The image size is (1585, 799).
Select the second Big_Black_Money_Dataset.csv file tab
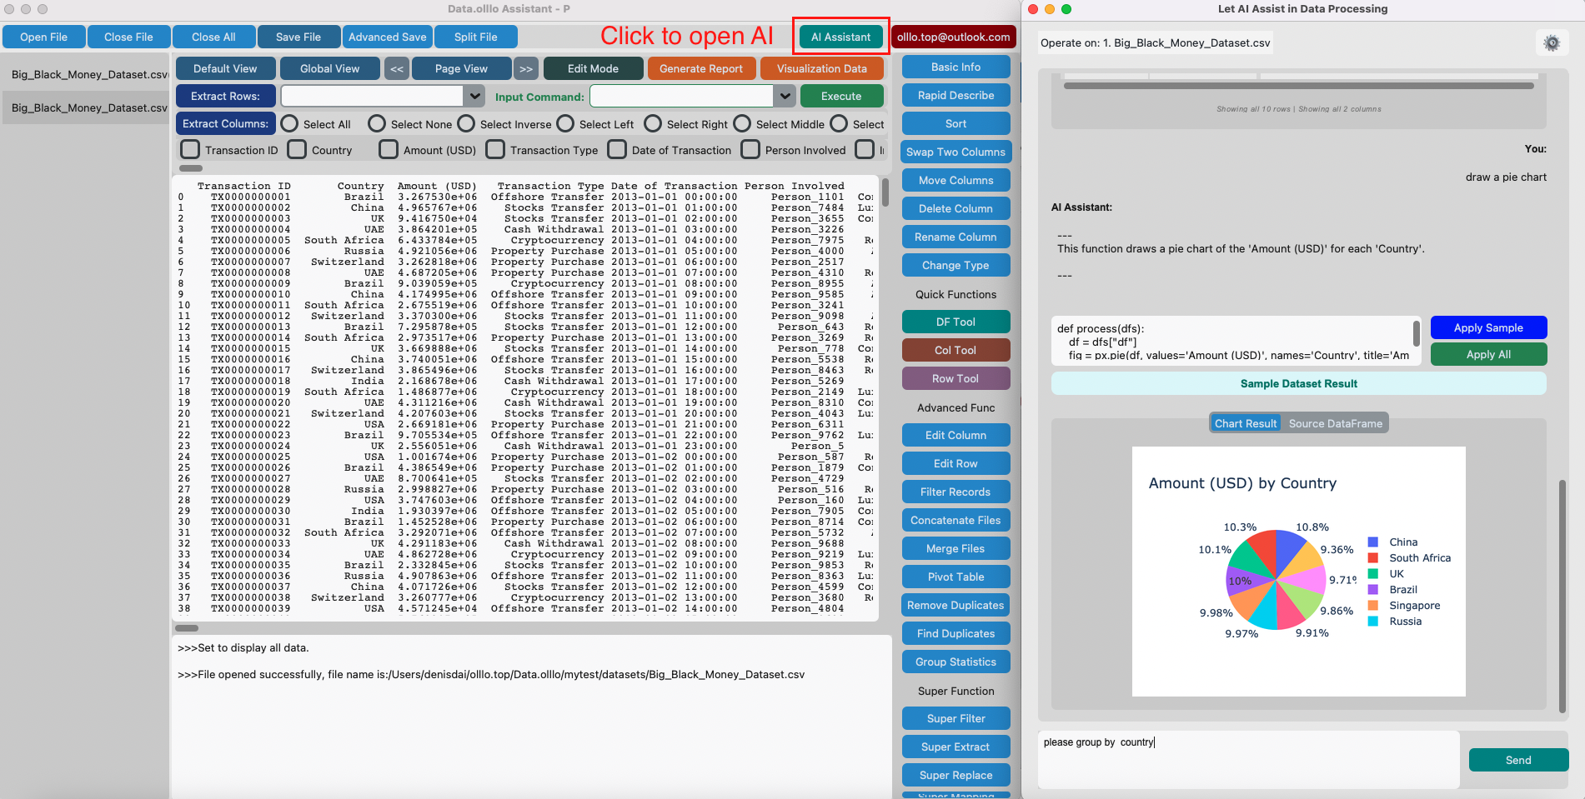coord(83,107)
